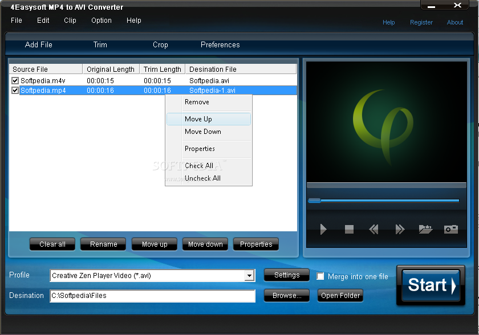Viewport: 479px width, 335px height.
Task: Open Properties from context menu
Action: pos(209,149)
